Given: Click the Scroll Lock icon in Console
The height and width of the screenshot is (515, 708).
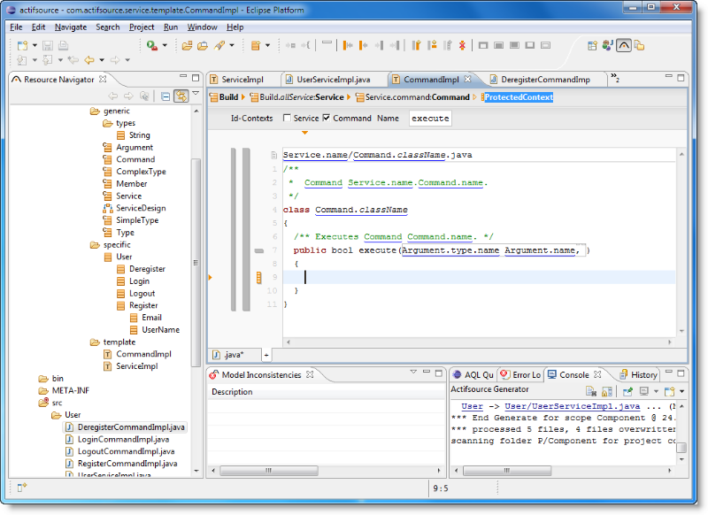Looking at the screenshot, I should [605, 390].
